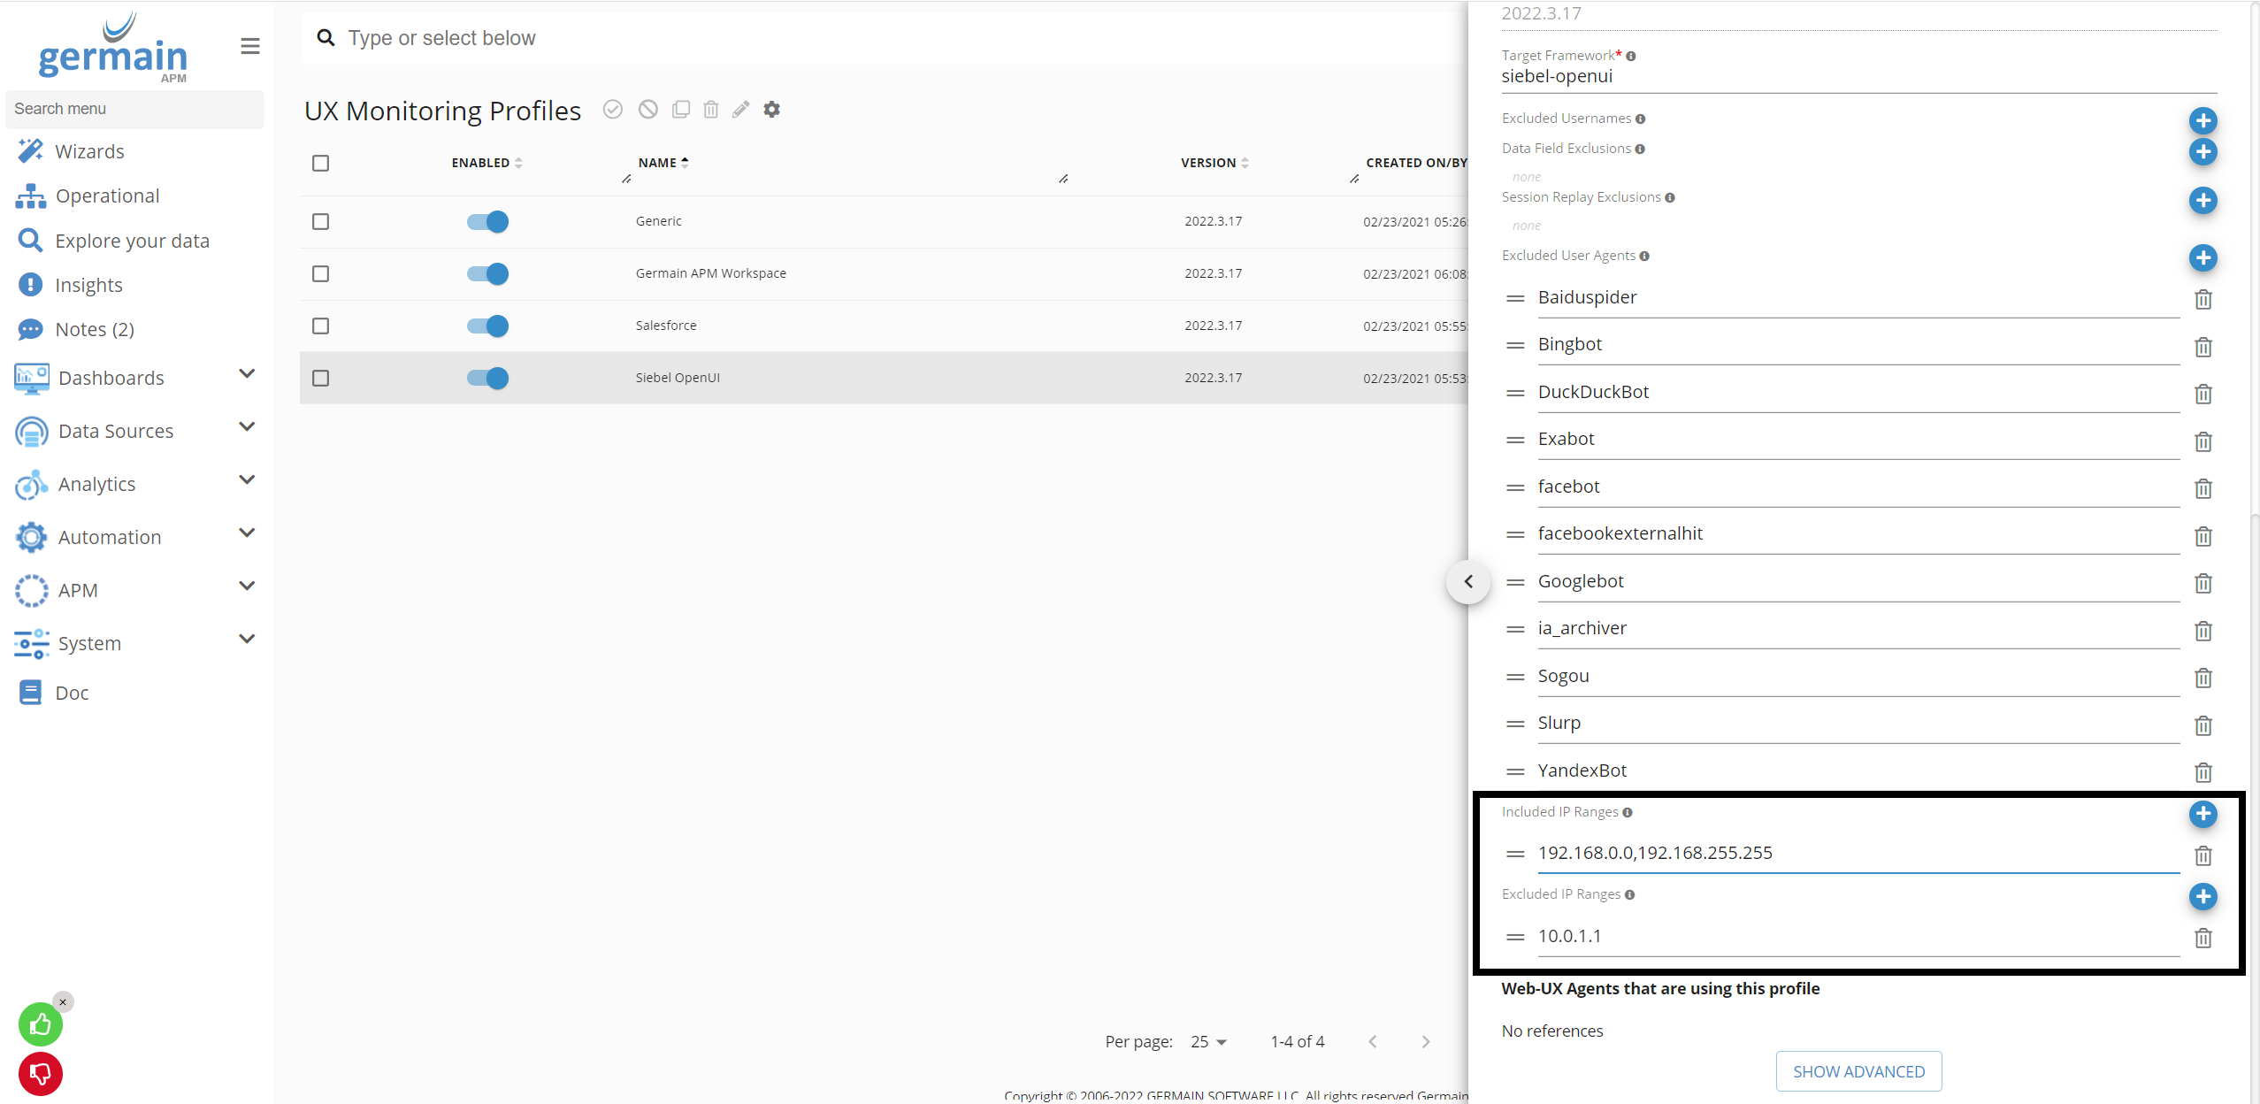
Task: Click the disable profiles icon
Action: pyautogui.click(x=649, y=110)
